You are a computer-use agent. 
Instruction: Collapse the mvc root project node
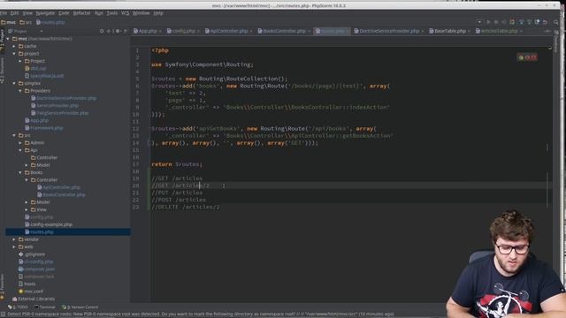(x=8, y=39)
